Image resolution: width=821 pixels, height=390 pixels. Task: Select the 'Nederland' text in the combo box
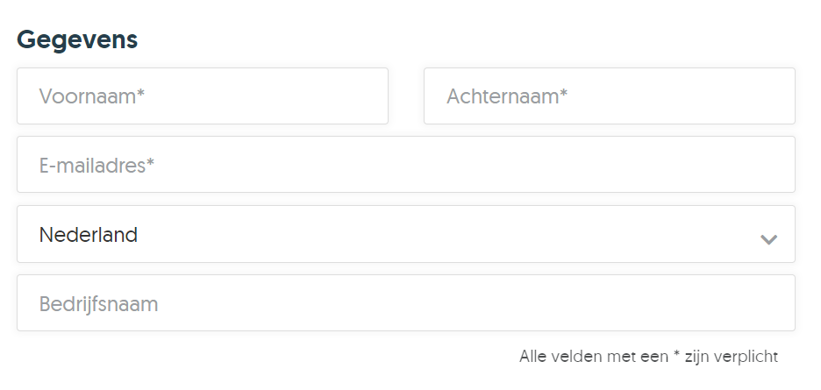(88, 235)
